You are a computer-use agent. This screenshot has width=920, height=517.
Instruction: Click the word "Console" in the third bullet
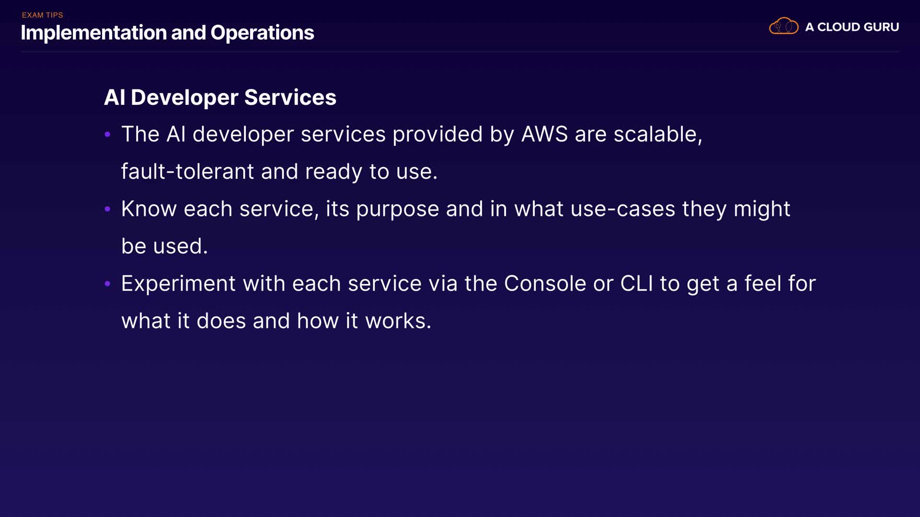(545, 284)
